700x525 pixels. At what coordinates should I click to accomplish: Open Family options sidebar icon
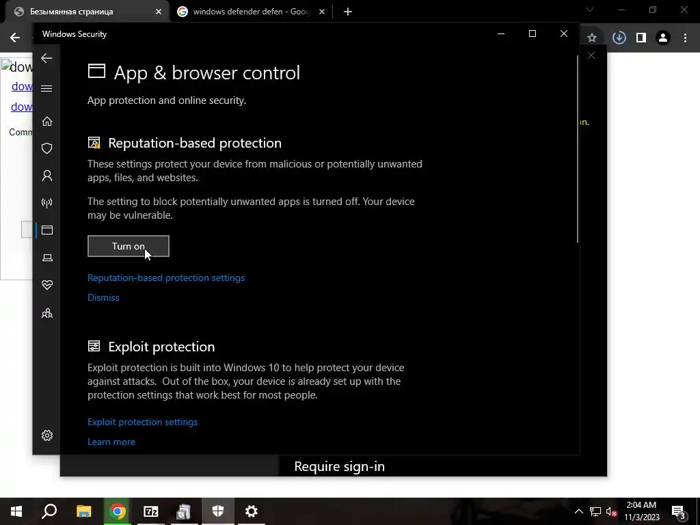[x=47, y=313]
